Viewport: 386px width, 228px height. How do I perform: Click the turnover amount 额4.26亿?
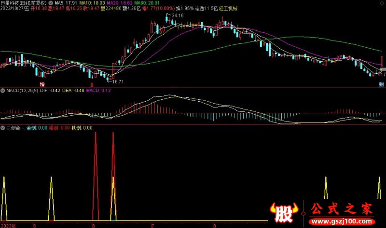(131, 9)
